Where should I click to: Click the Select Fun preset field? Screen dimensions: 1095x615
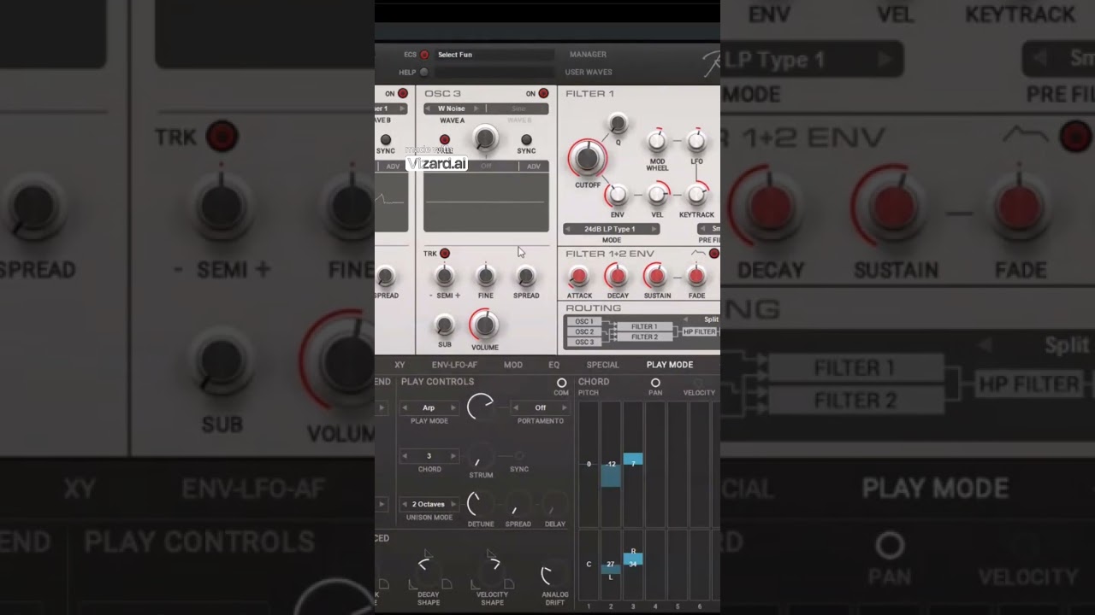[494, 55]
